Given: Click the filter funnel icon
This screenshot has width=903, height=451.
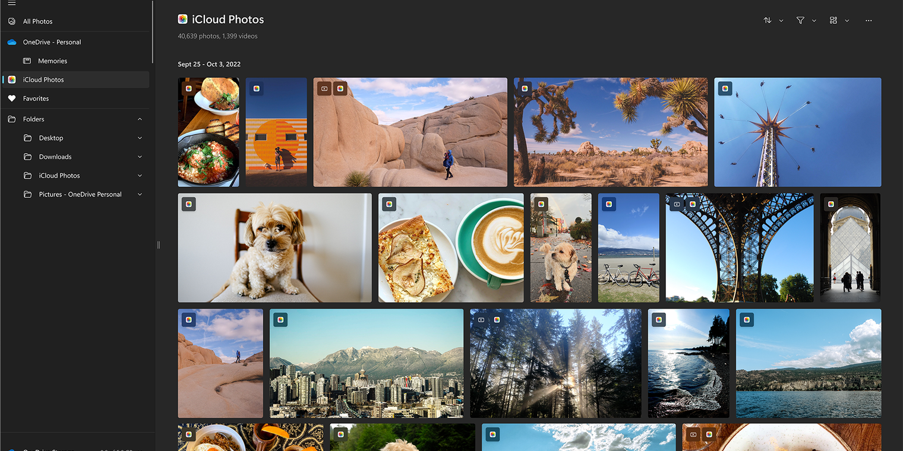Looking at the screenshot, I should point(800,20).
